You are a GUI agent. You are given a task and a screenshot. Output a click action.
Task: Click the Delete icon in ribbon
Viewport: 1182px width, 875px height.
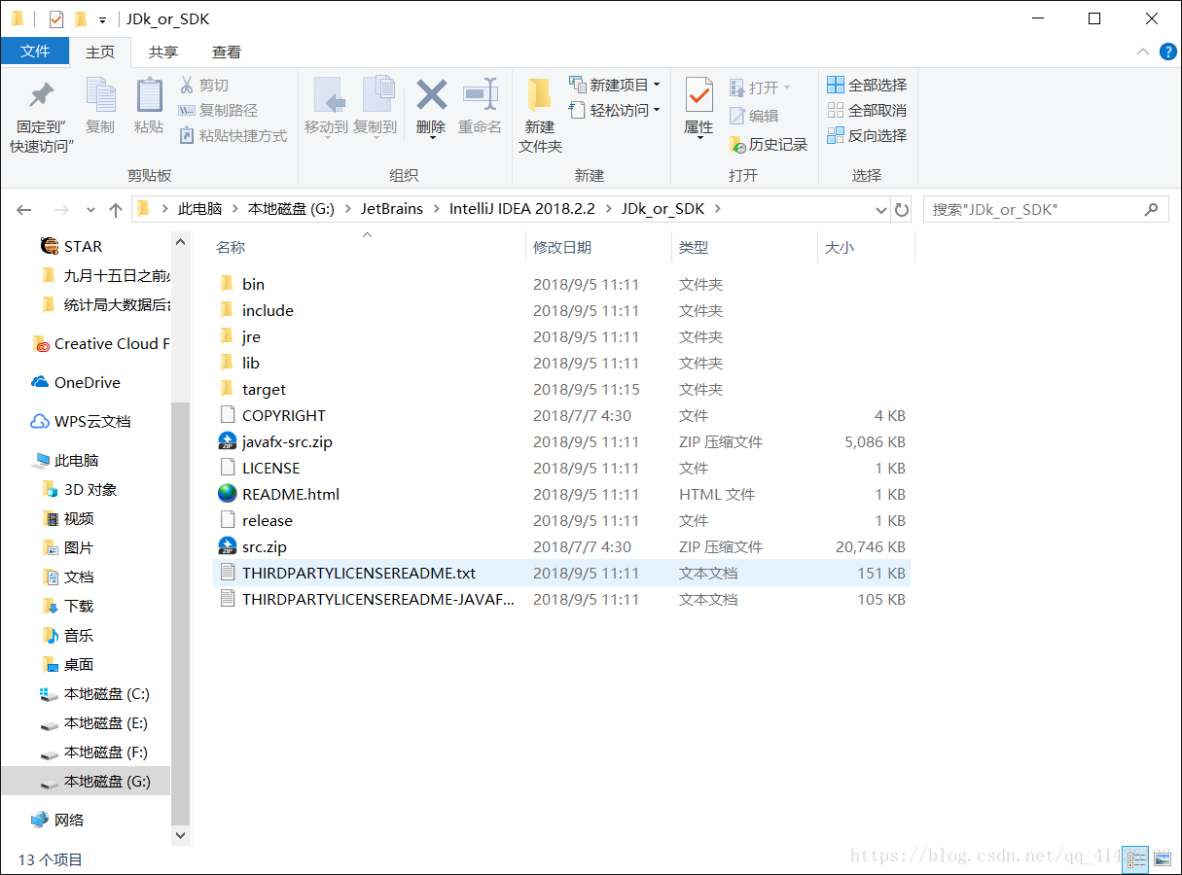[x=431, y=96]
